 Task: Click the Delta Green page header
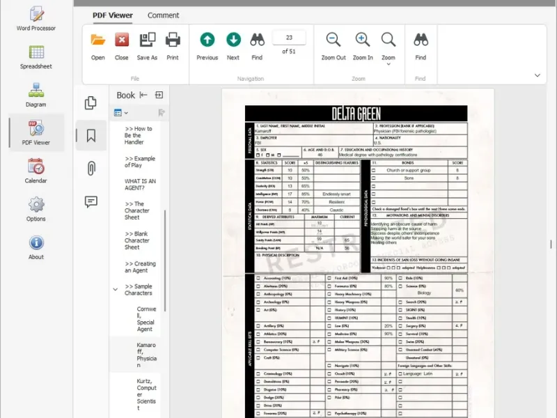[356, 114]
